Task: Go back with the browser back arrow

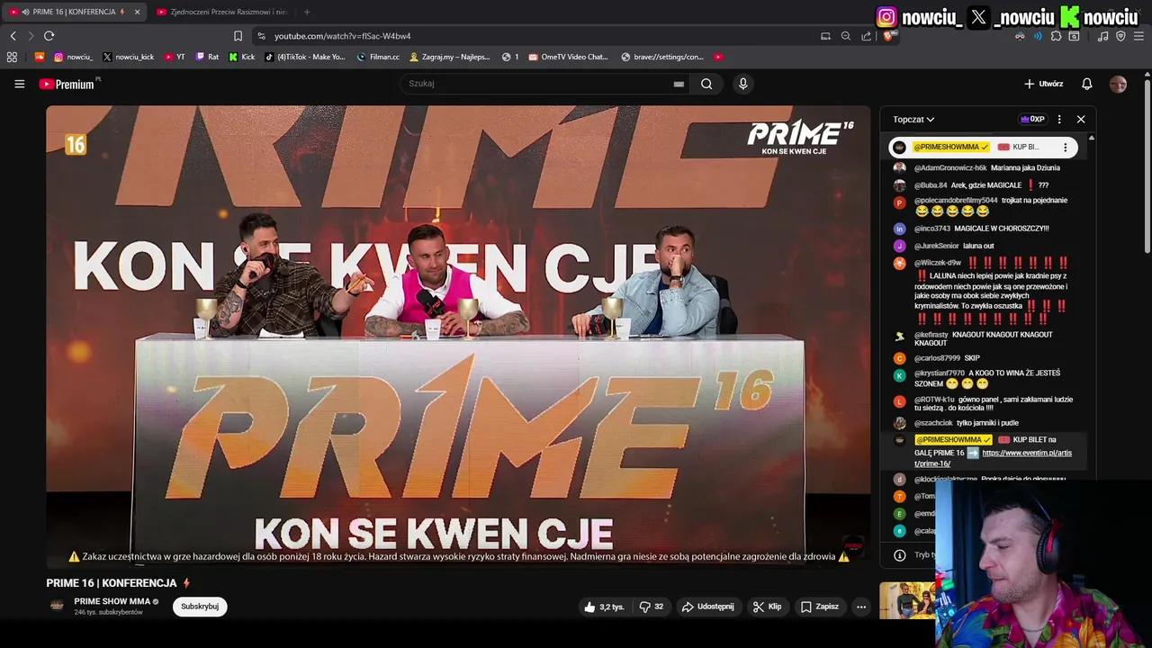Action: (x=13, y=36)
